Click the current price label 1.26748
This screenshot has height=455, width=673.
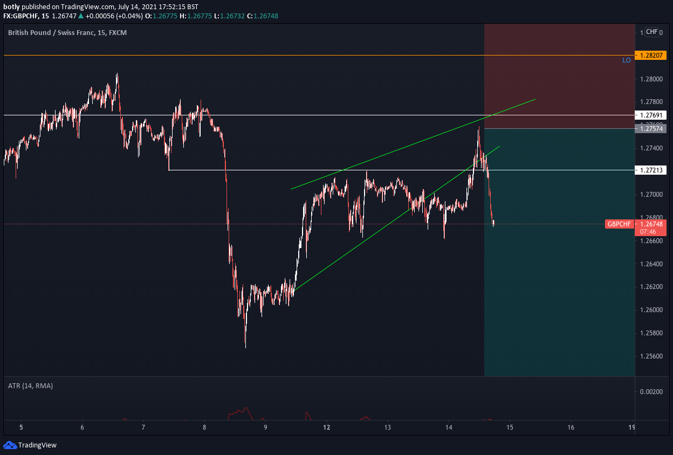[651, 224]
